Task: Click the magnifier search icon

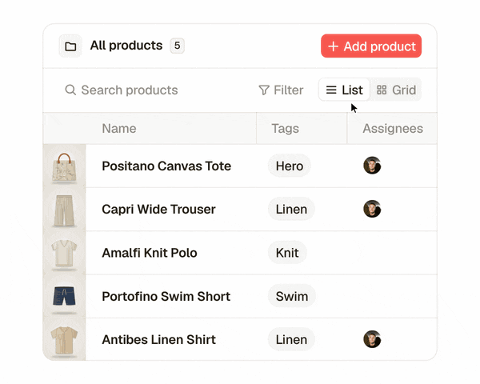Action: (x=70, y=90)
